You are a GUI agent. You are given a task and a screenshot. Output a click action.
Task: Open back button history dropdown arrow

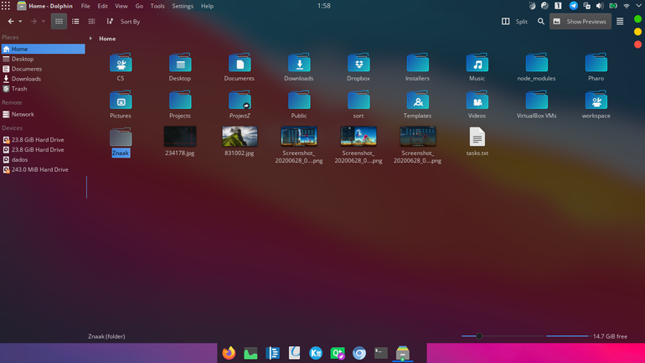pyautogui.click(x=20, y=22)
